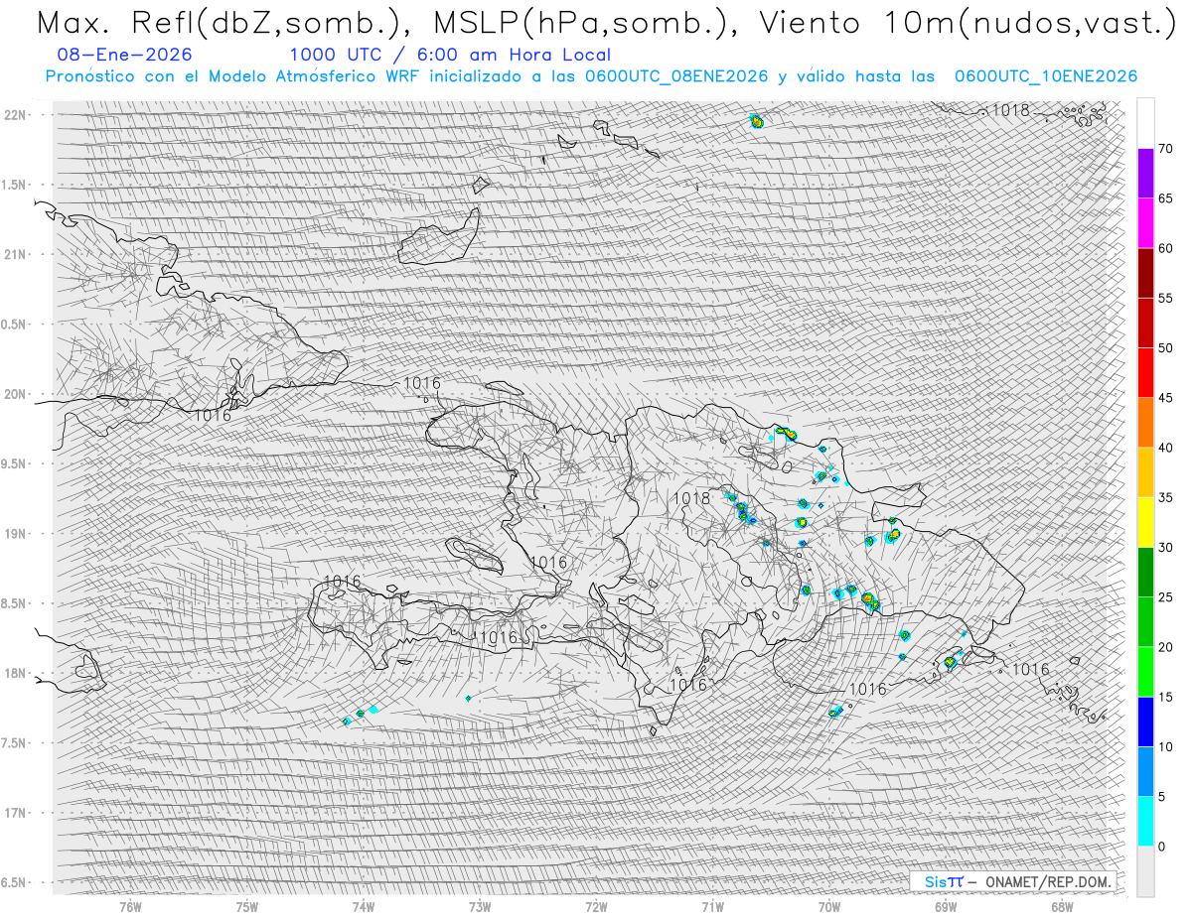1192x920 pixels.
Task: Select the '71W' longitude label
Action: 712,905
